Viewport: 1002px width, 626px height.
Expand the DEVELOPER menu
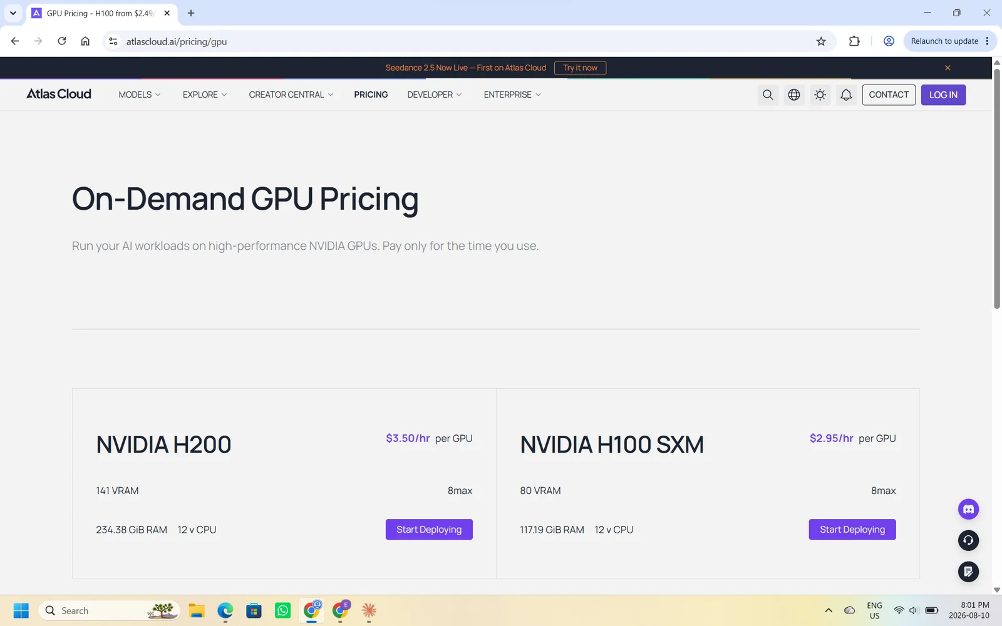[x=435, y=95]
